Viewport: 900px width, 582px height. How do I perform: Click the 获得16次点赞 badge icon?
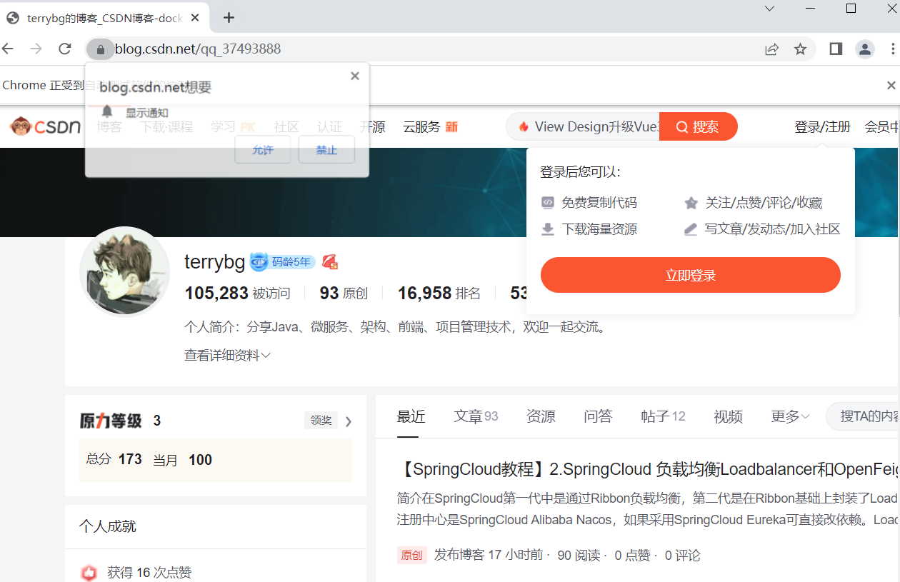pos(89,572)
